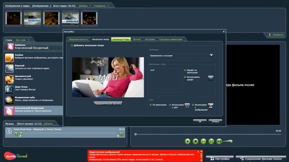Click the title preview image of woman
This screenshot has height=162, width=289.
point(108,77)
